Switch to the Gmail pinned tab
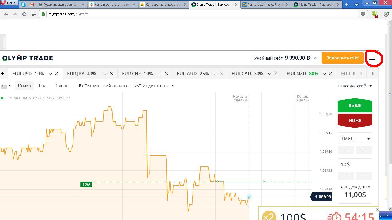 [x=32, y=5]
